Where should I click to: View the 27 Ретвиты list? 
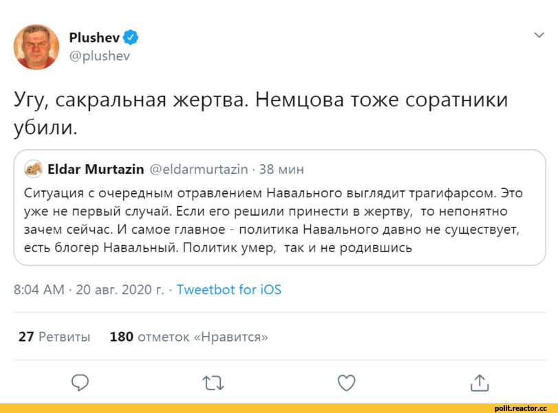tap(54, 337)
